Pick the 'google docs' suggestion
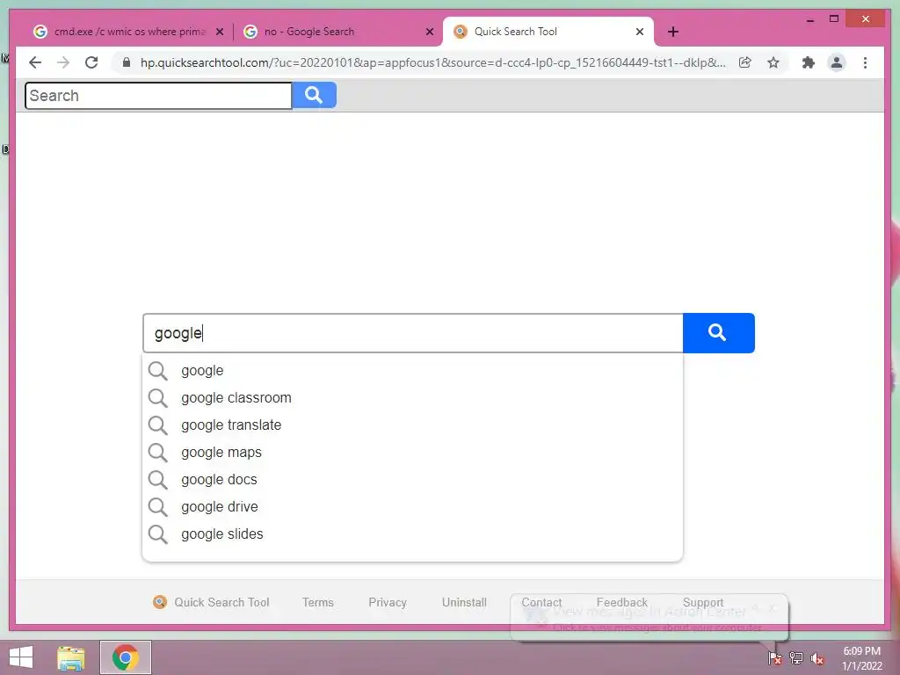The image size is (900, 675). [x=412, y=480]
